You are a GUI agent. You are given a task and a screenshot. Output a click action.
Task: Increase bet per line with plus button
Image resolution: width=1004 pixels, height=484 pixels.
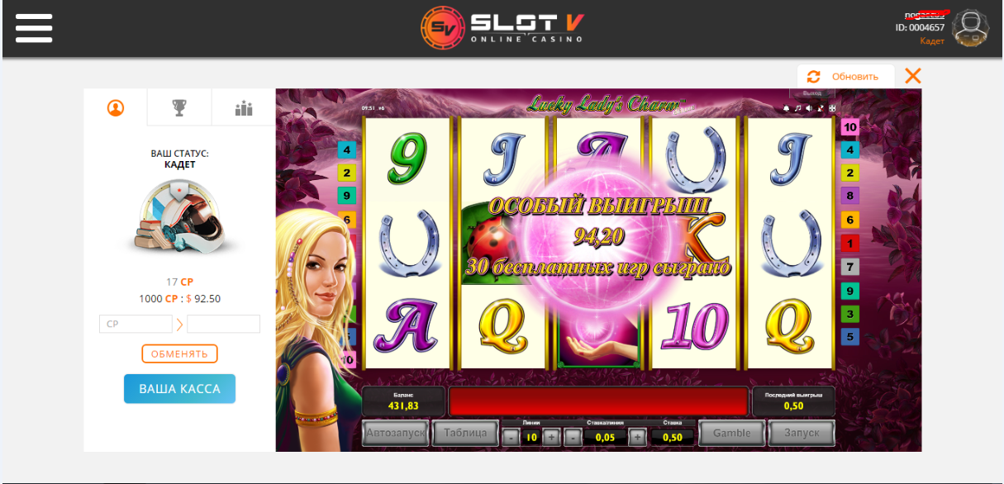(x=636, y=437)
